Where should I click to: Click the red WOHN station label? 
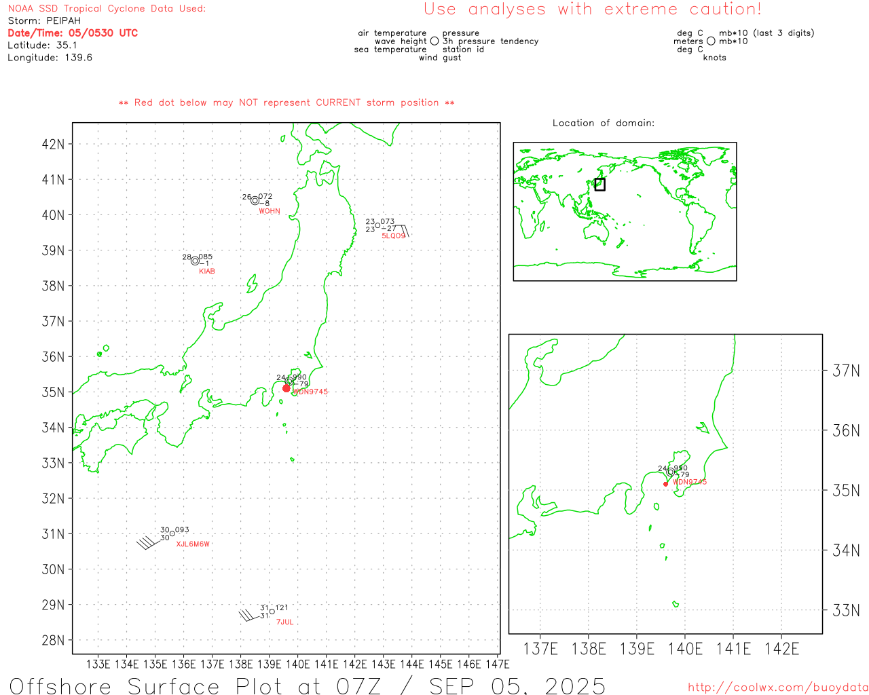(x=270, y=211)
